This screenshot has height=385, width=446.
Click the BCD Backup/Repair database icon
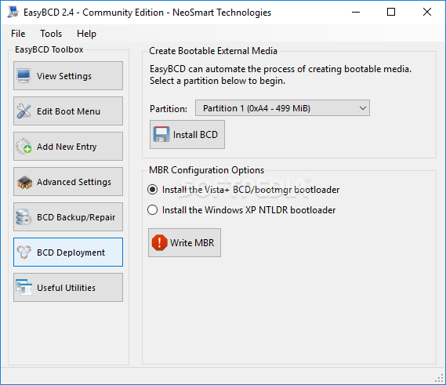tap(24, 217)
